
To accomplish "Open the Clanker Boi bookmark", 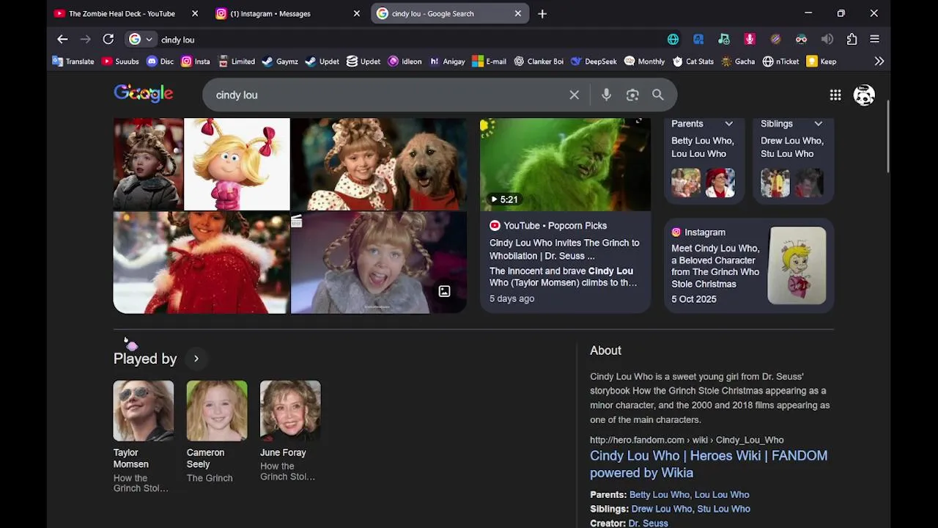I will coord(538,62).
